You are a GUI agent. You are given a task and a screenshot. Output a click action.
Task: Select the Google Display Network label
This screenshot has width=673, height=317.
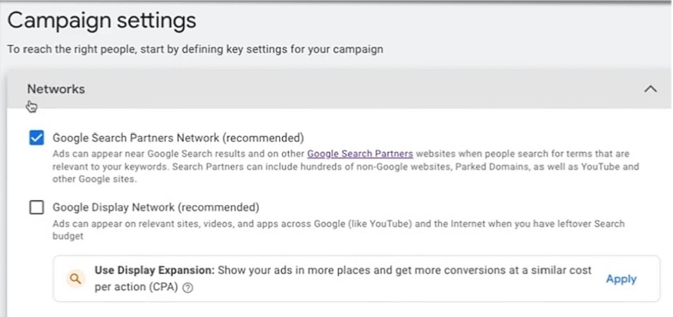114,207
